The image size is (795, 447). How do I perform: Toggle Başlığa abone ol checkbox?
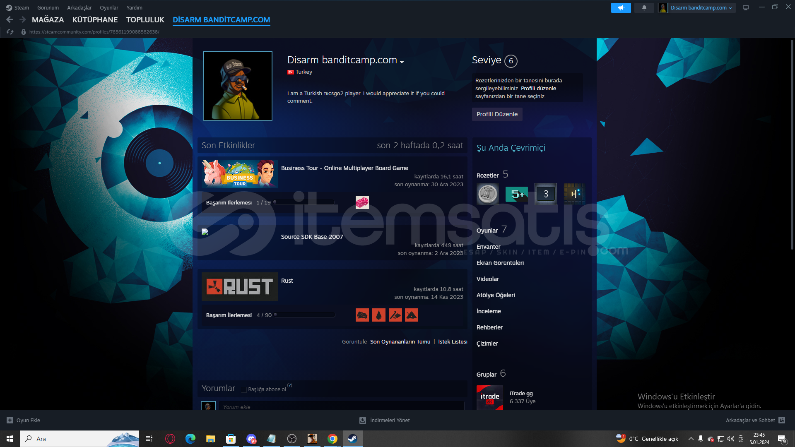pos(244,389)
